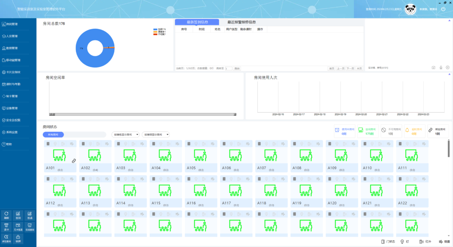Expand the 按楼栋显示房间 building dropdown
This screenshot has width=453, height=247.
[126, 135]
